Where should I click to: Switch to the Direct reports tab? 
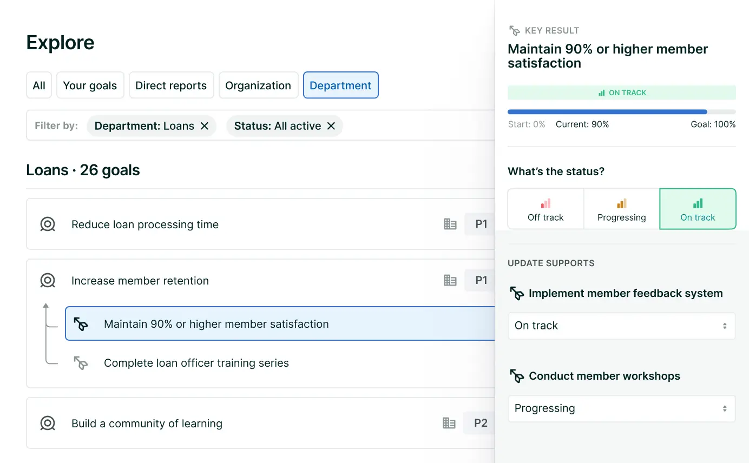171,85
